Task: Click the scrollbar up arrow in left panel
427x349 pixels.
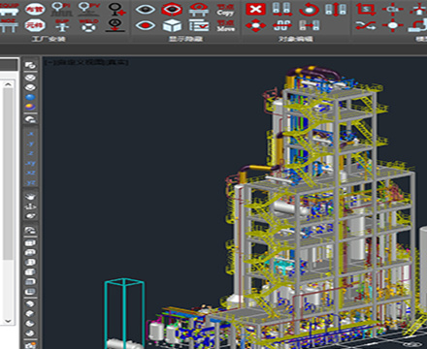Action: pos(8,84)
